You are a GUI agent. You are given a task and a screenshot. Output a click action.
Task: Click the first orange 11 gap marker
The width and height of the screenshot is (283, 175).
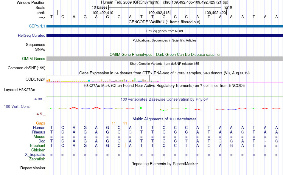114,123
